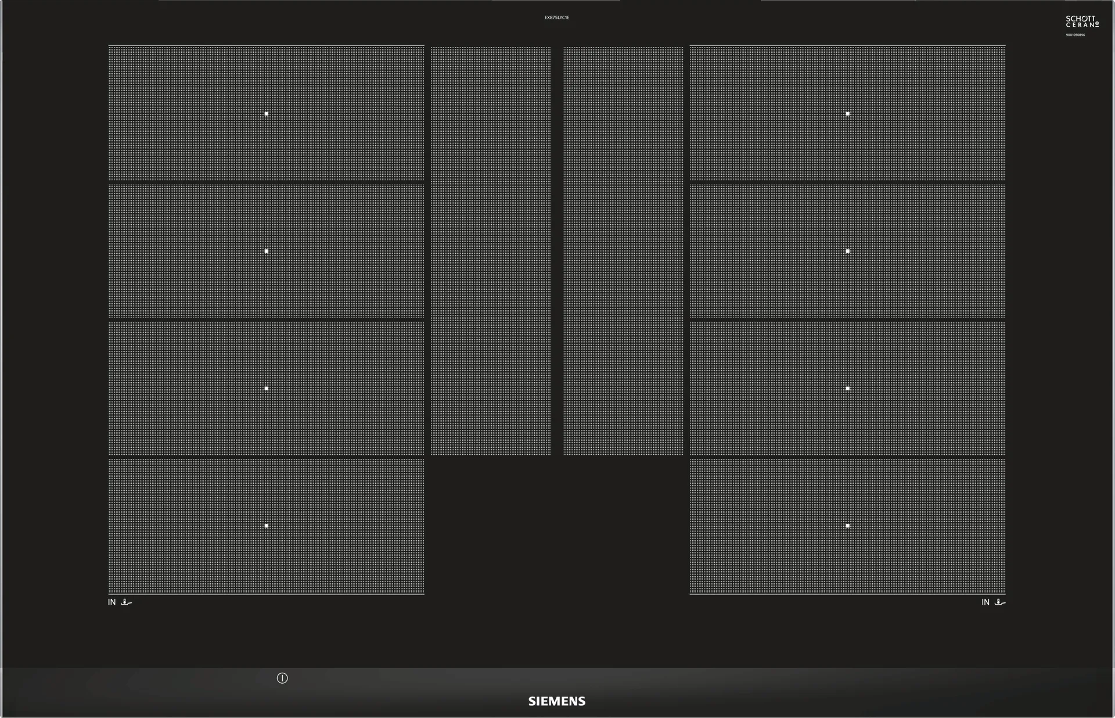The width and height of the screenshot is (1115, 718).
Task: Click the left narrow center cooking strip
Action: coord(491,251)
